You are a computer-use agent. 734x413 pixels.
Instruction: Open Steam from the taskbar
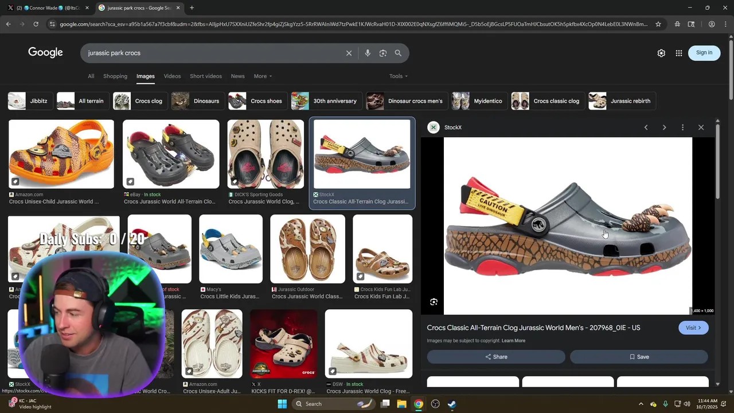pos(452,404)
